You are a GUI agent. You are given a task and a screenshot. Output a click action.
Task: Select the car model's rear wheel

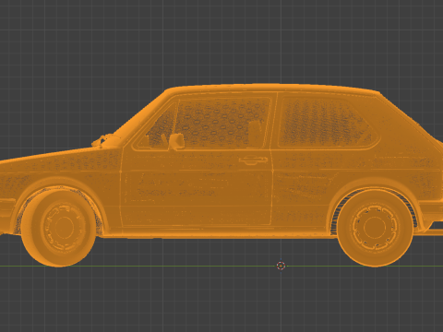point(375,228)
